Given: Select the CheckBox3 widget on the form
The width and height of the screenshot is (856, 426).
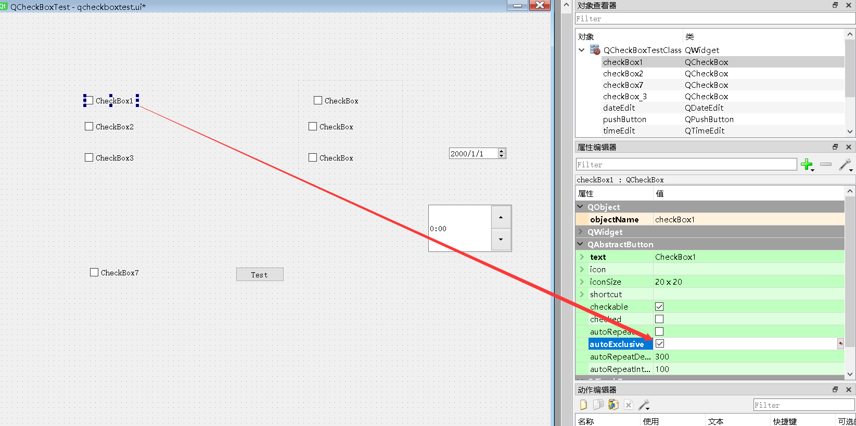Looking at the screenshot, I should [109, 157].
